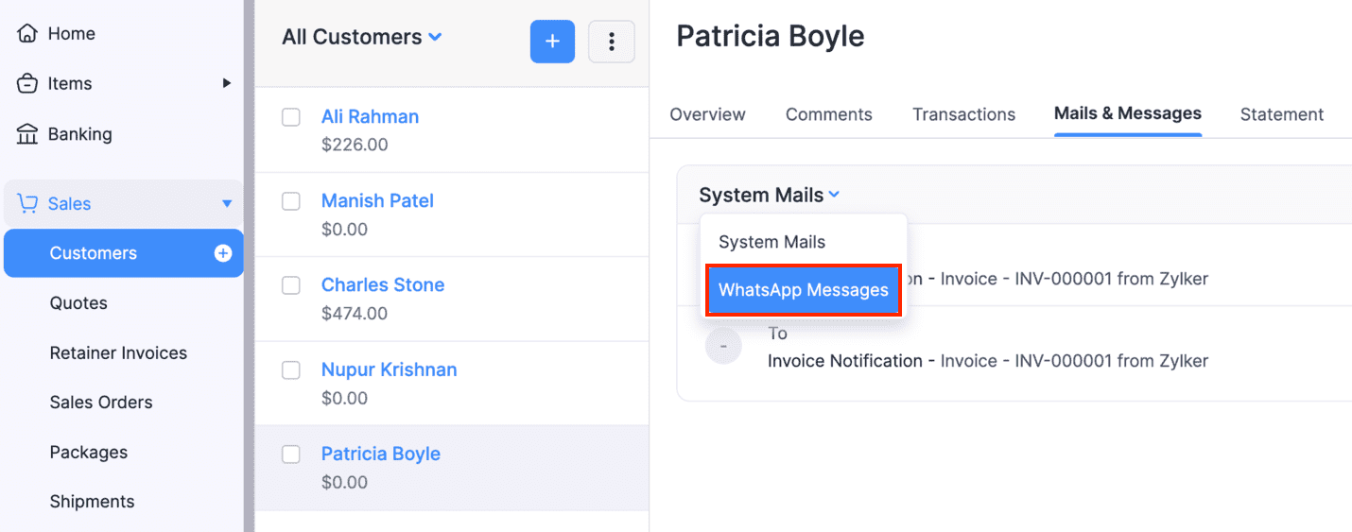The height and width of the screenshot is (532, 1352).
Task: Open Nupur Krishnan customer link
Action: [389, 369]
